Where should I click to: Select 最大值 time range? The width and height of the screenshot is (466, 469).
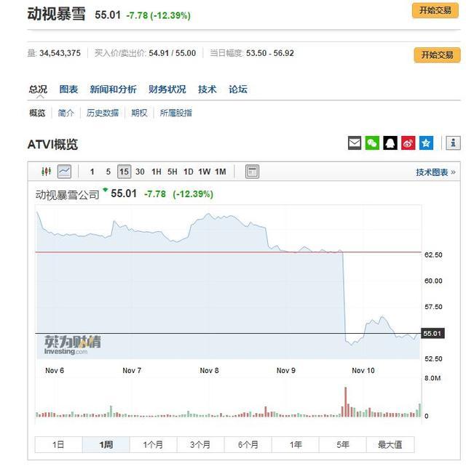click(390, 445)
